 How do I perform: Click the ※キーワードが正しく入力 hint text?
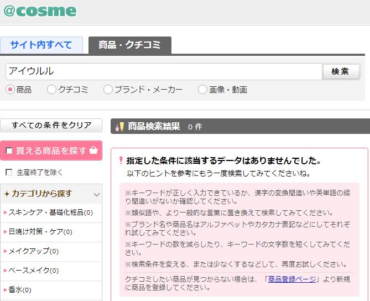[237, 197]
